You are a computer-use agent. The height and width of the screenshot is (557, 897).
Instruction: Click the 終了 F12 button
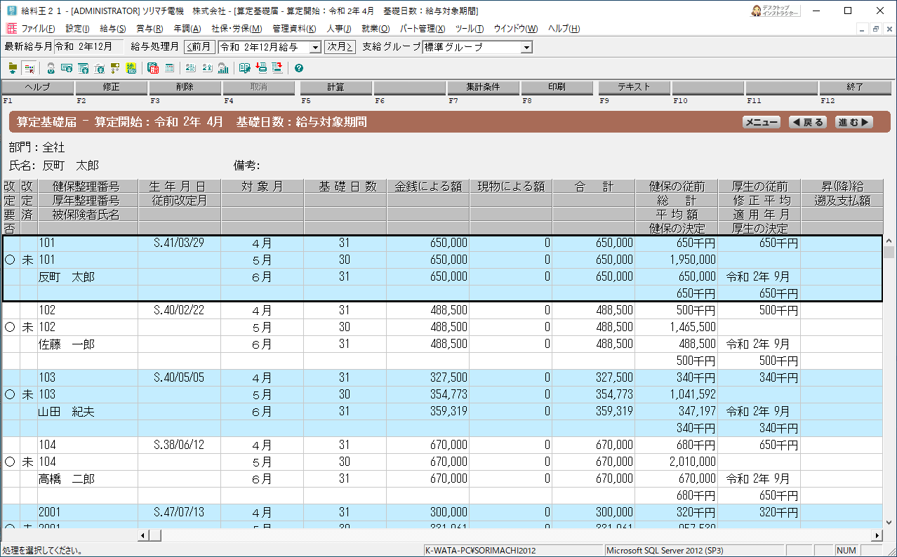(x=855, y=88)
